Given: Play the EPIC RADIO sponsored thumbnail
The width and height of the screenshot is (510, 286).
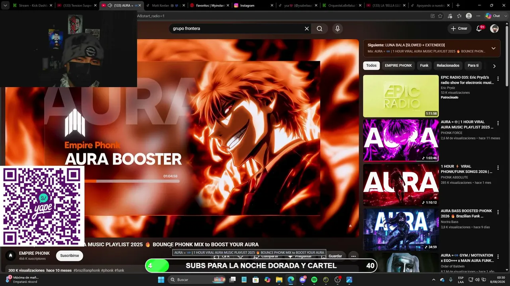Looking at the screenshot, I should 401,96.
